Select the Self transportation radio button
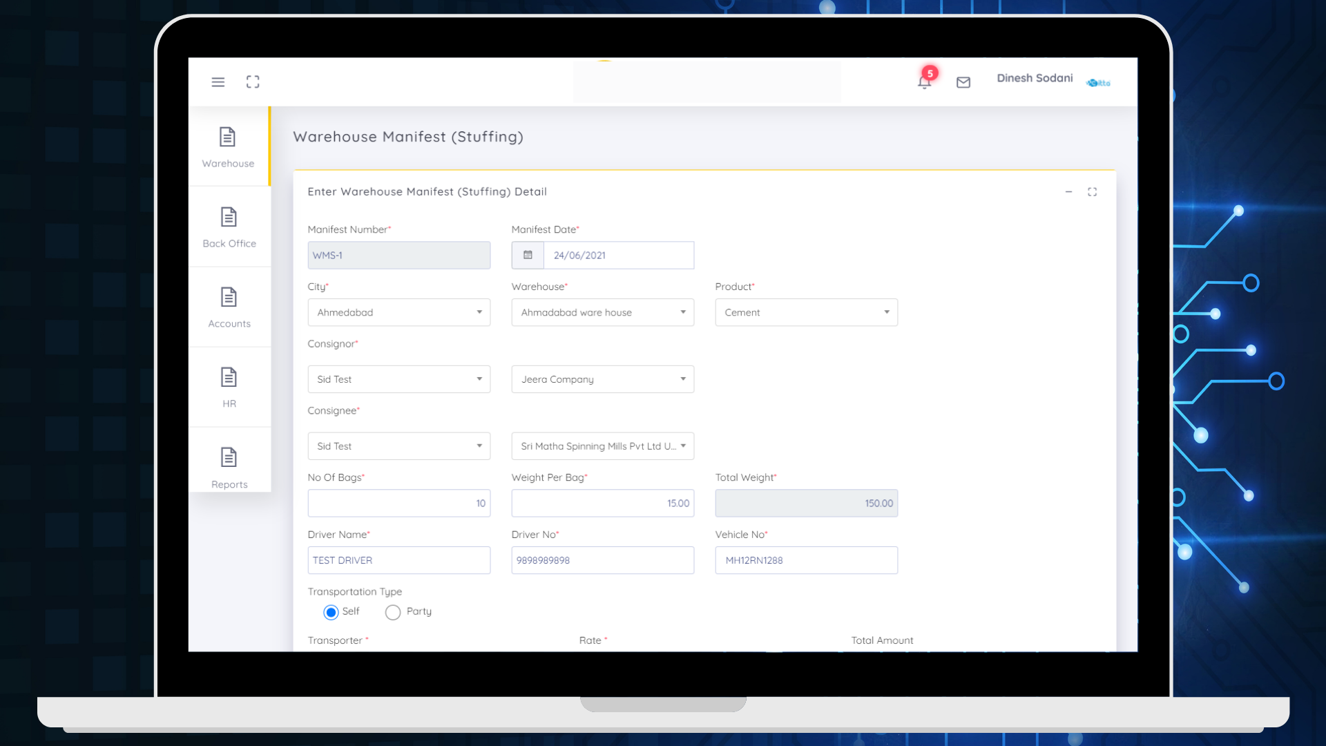The image size is (1326, 746). 331,612
